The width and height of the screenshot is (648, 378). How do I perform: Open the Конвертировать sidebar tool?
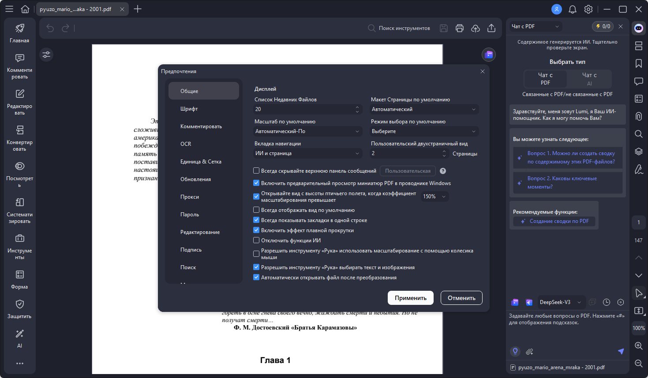click(19, 138)
